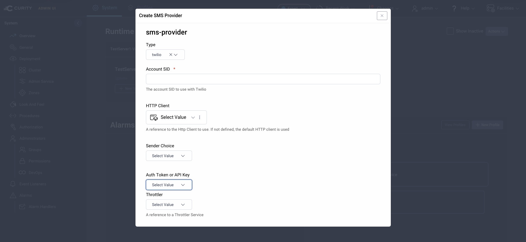Open Procedures in the sidebar
526x242 pixels.
click(x=29, y=116)
